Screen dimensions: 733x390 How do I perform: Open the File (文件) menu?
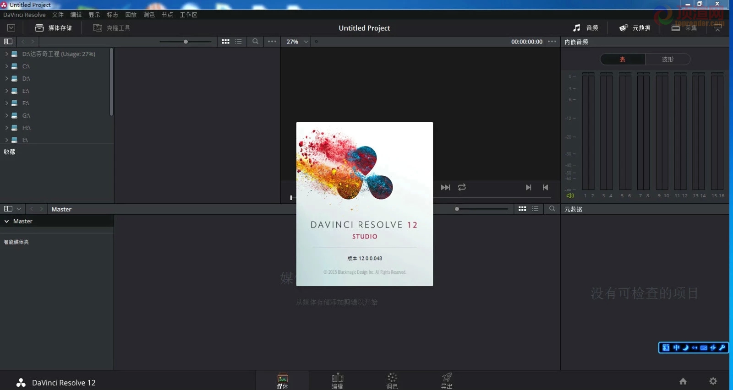pos(58,15)
